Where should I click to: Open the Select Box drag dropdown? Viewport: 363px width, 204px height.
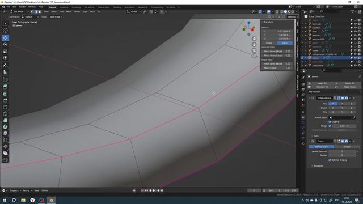(56, 17)
